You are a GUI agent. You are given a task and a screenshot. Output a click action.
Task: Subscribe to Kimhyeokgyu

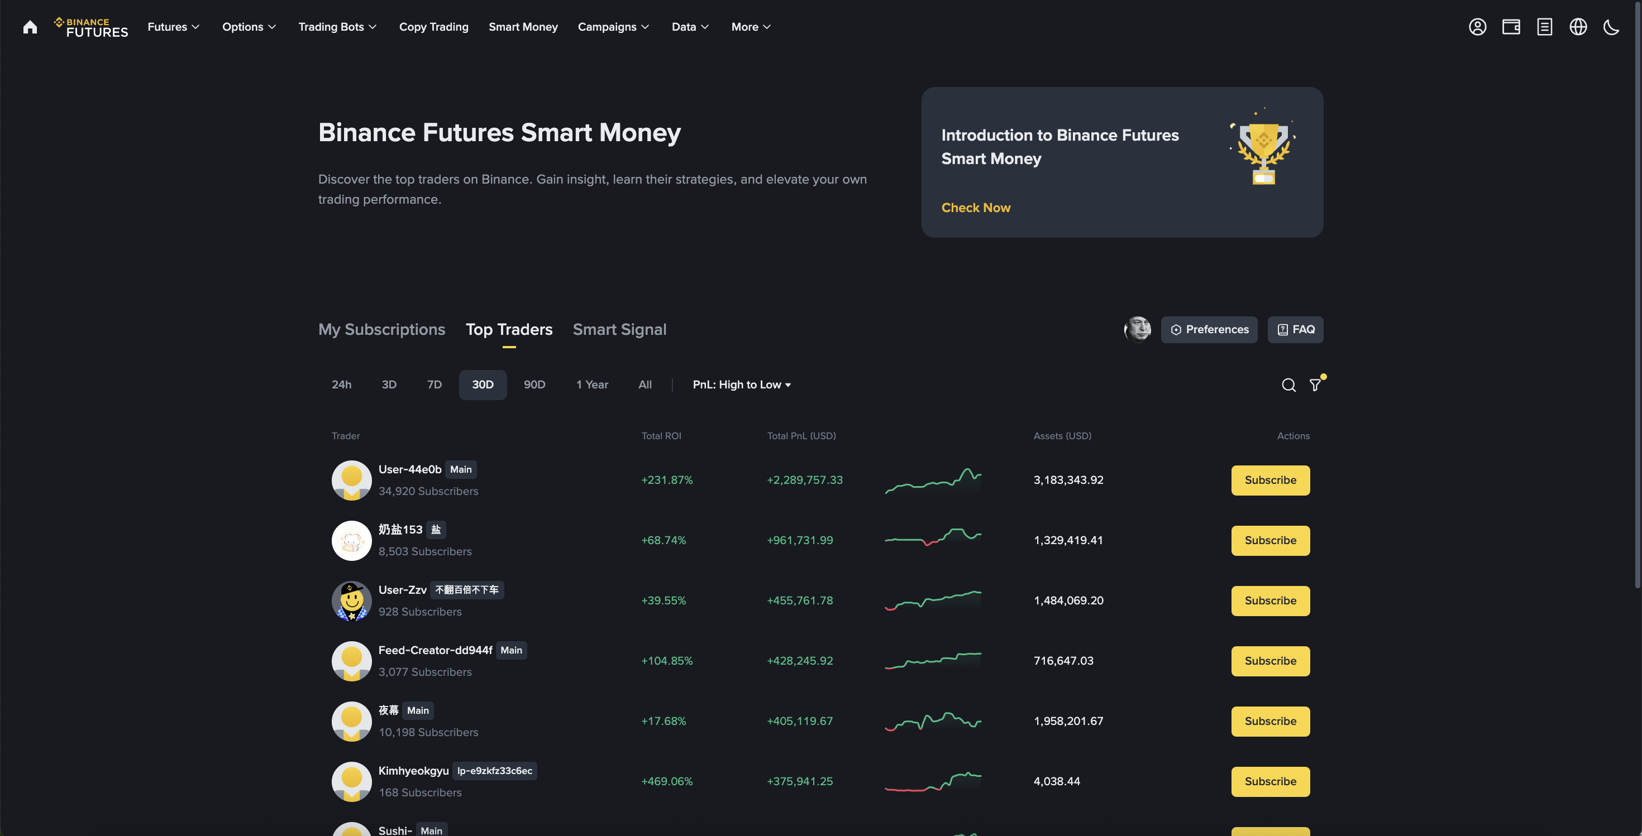coord(1271,782)
